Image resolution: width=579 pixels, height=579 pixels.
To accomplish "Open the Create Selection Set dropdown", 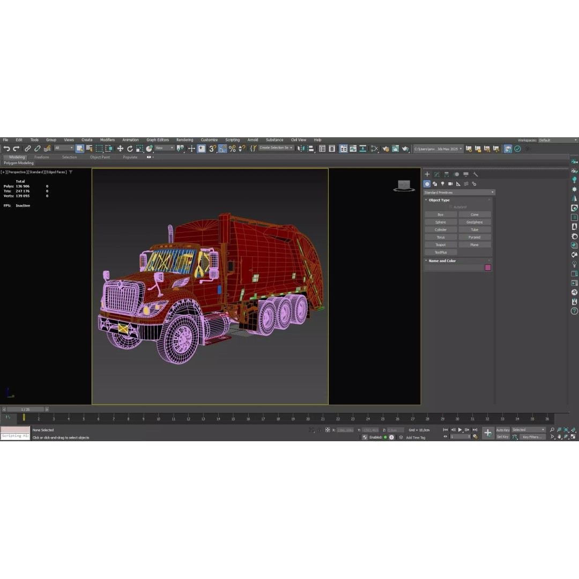I will (276, 148).
